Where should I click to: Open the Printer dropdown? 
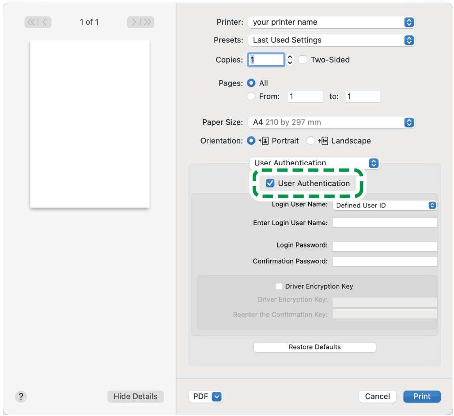tap(331, 22)
